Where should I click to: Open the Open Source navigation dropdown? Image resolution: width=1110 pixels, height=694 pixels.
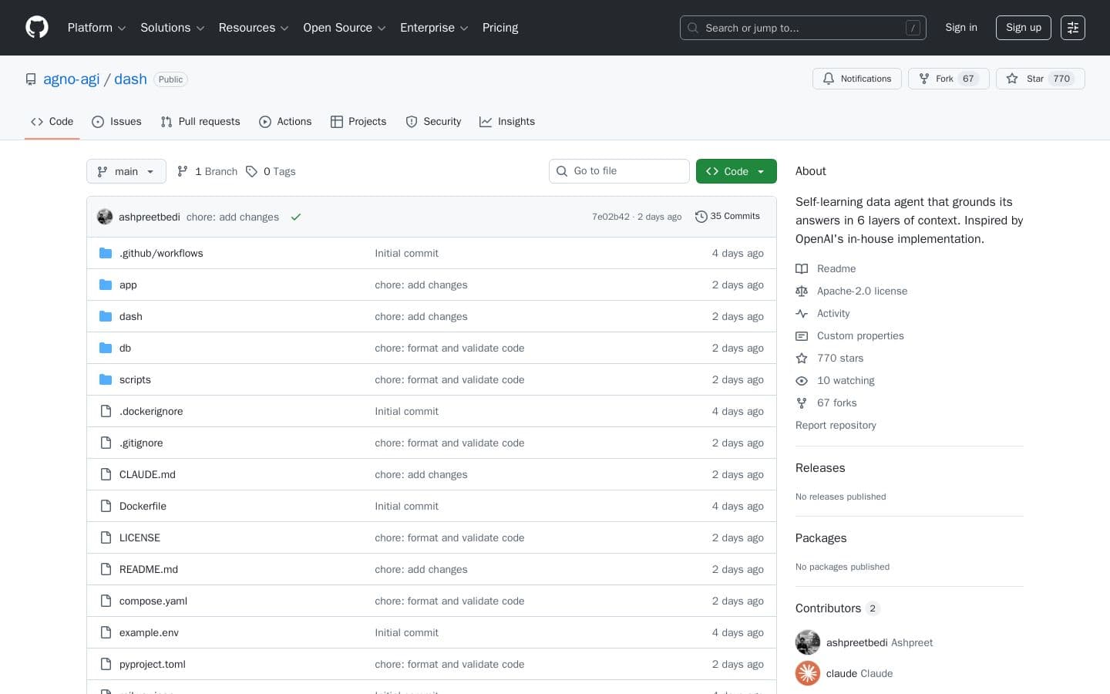[x=344, y=28]
